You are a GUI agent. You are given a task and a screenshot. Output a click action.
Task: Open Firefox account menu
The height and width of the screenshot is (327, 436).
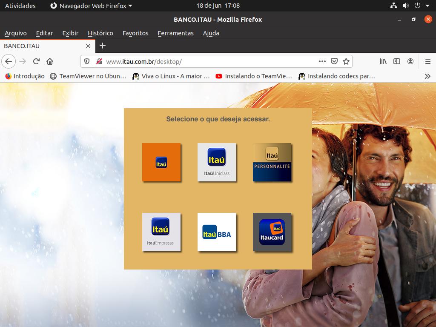coord(410,61)
